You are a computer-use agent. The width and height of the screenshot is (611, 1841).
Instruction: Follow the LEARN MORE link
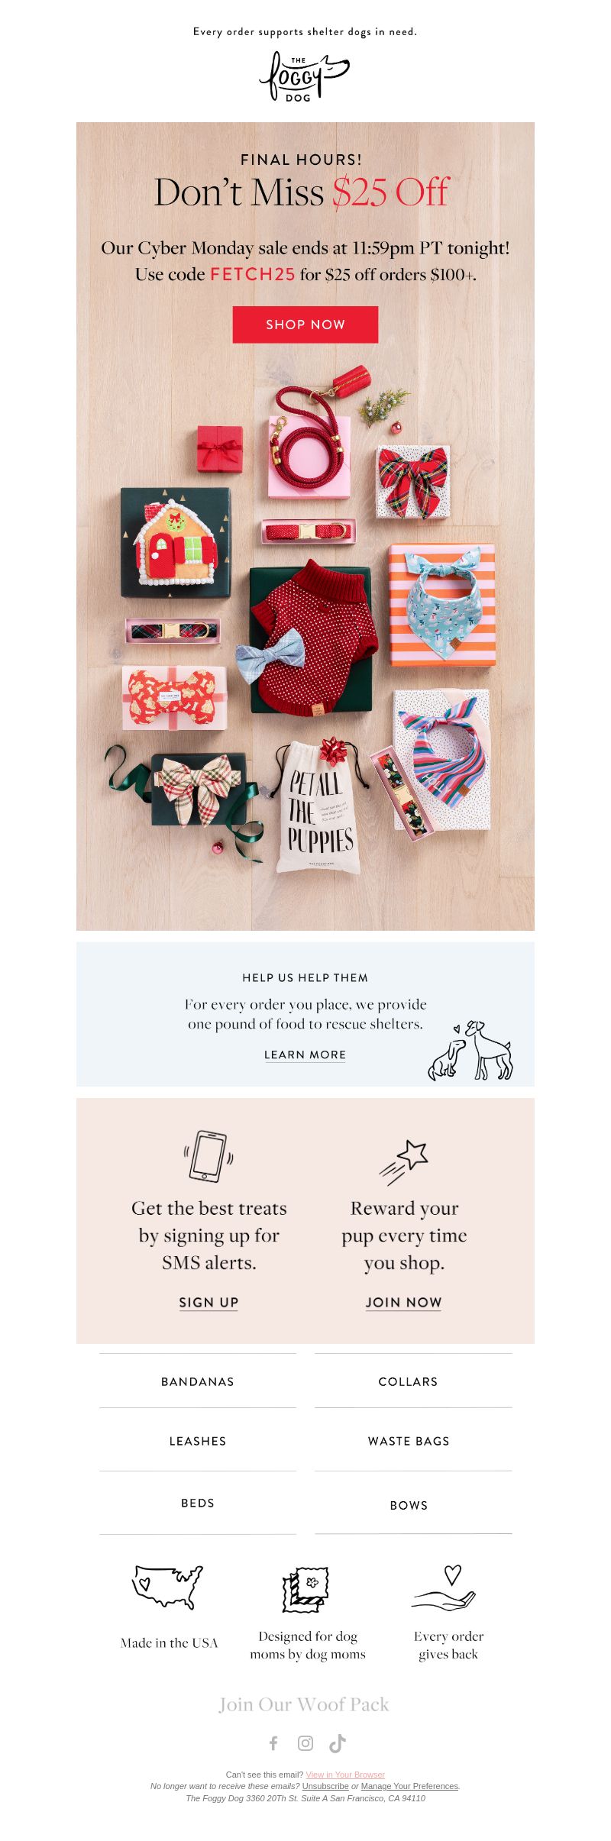(x=305, y=1055)
